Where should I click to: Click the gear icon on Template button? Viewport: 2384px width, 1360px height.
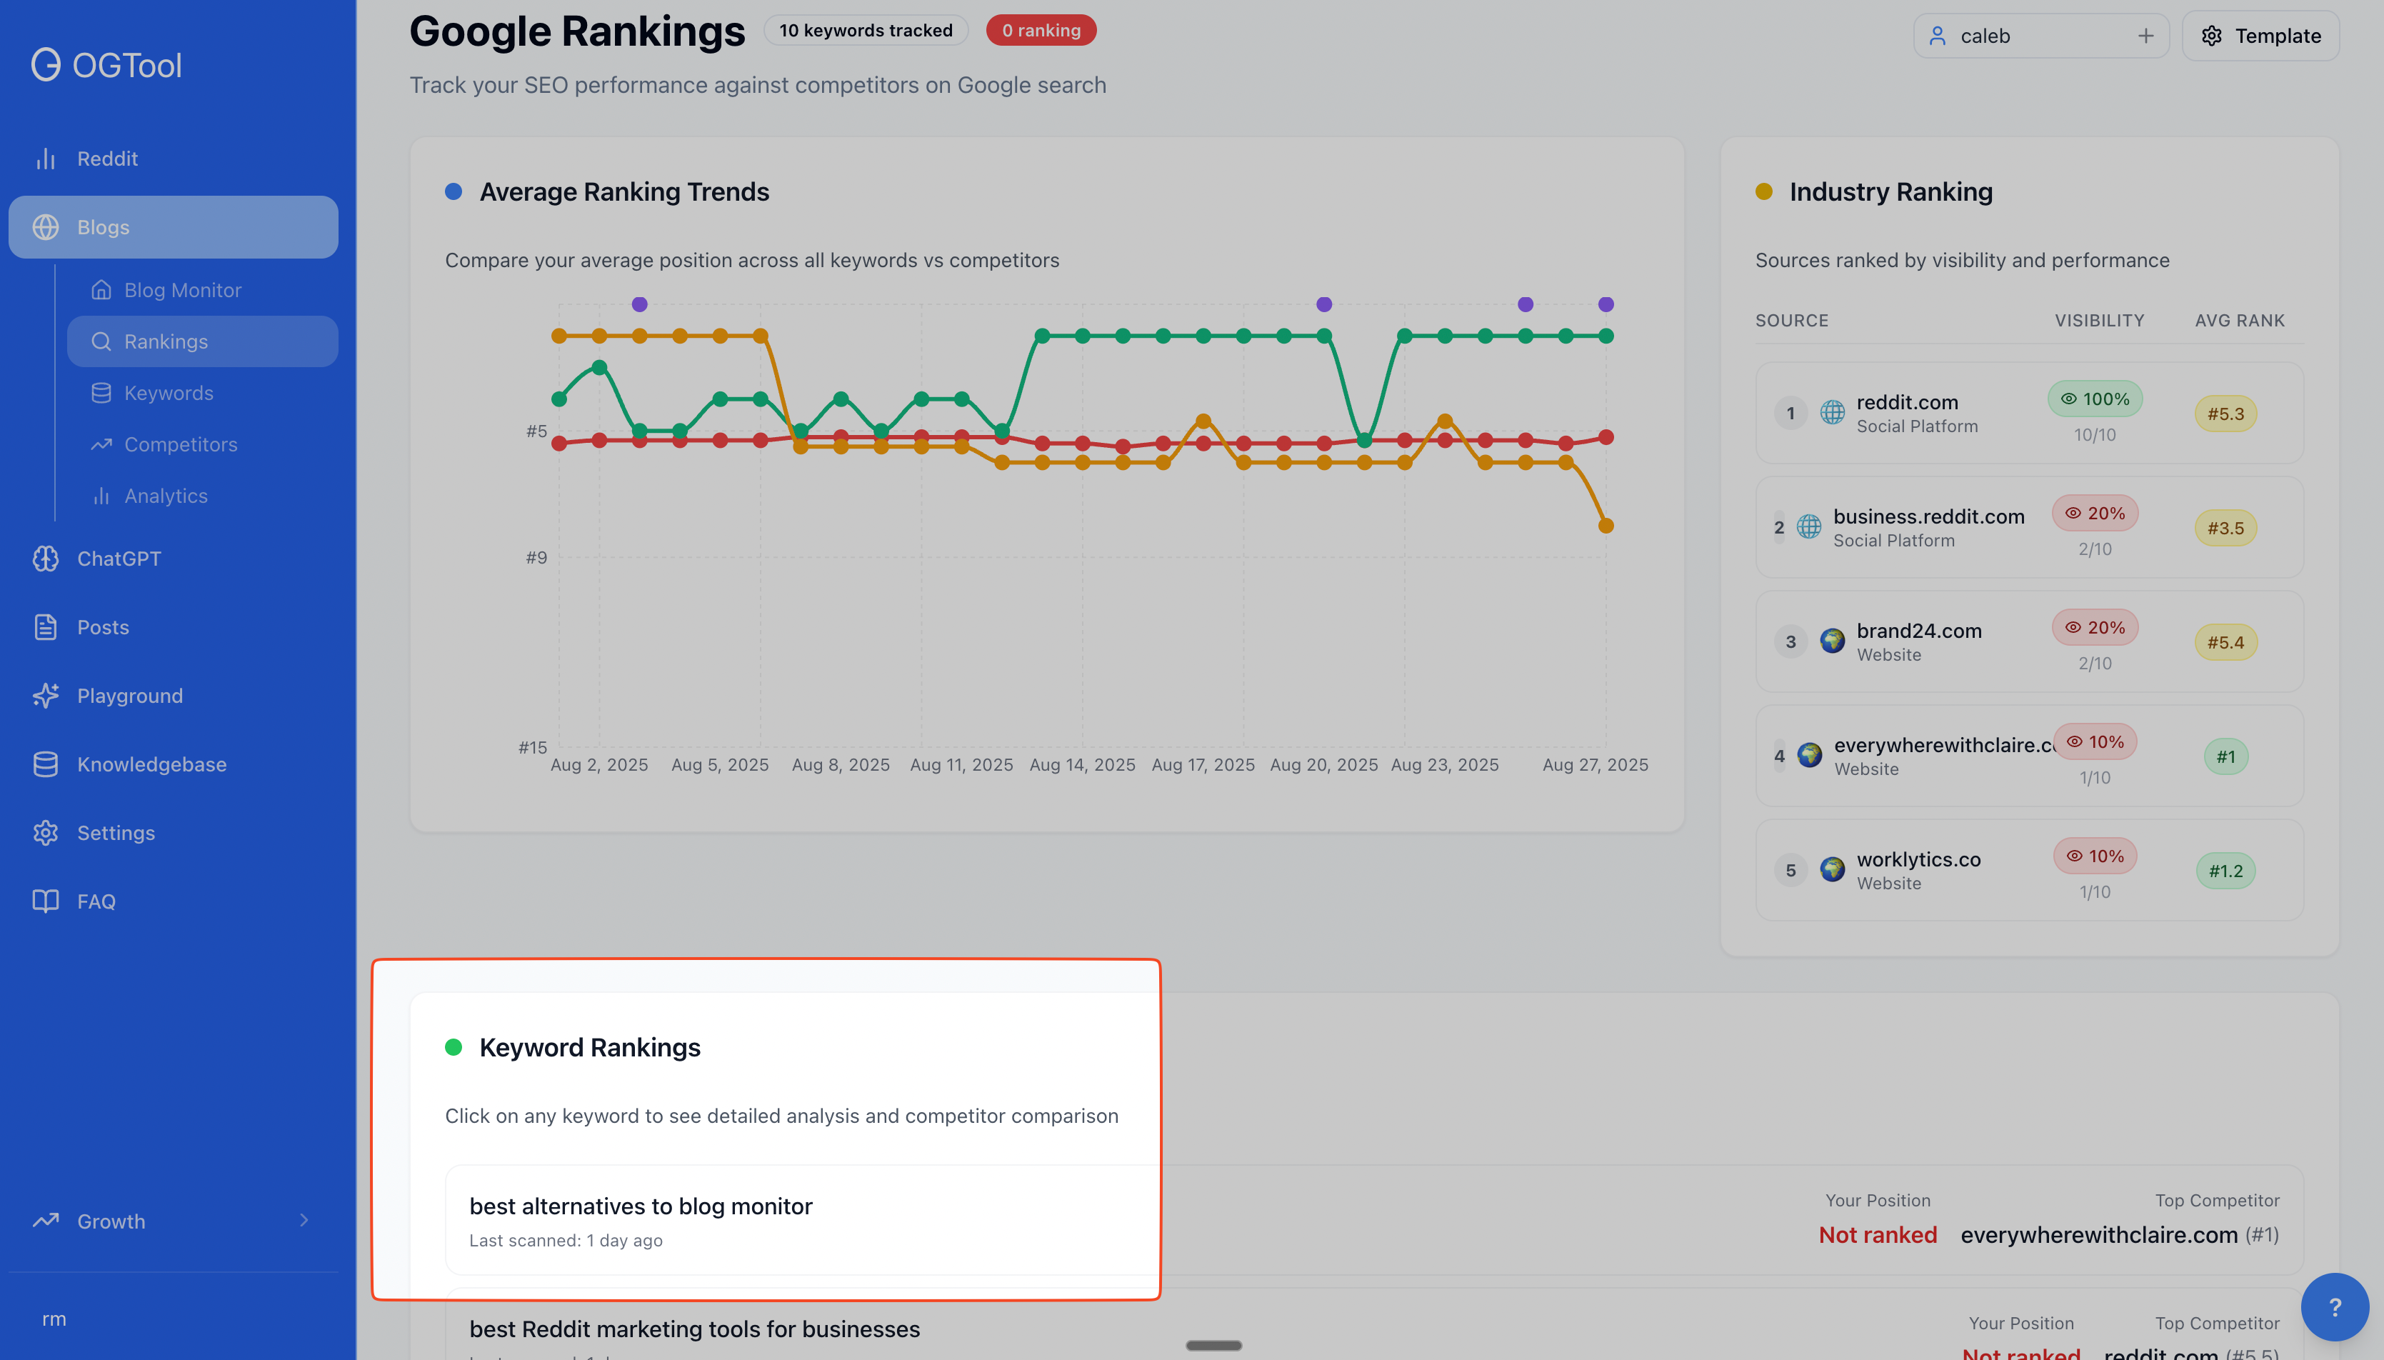(x=2211, y=36)
